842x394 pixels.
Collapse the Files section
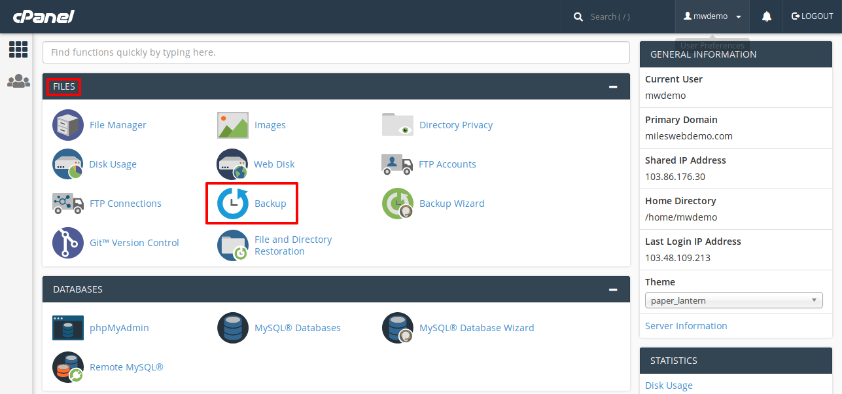pyautogui.click(x=613, y=86)
